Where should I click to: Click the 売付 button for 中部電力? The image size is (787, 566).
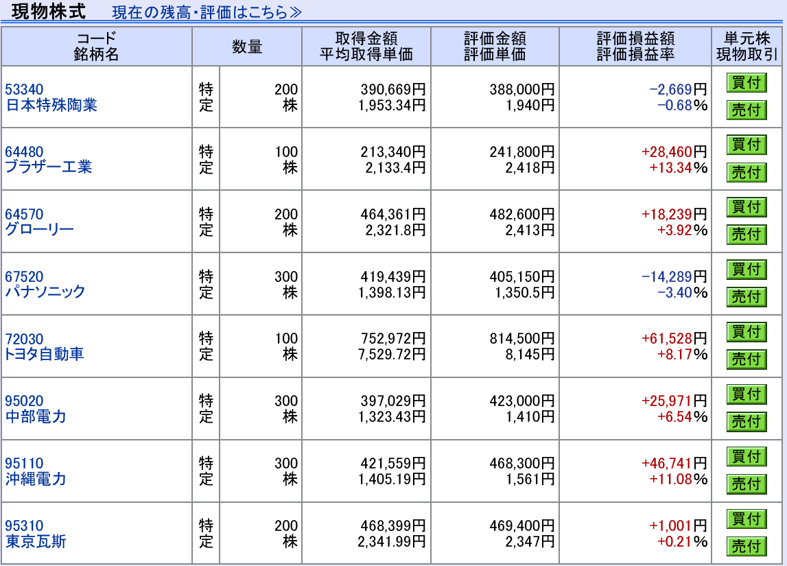click(x=747, y=422)
